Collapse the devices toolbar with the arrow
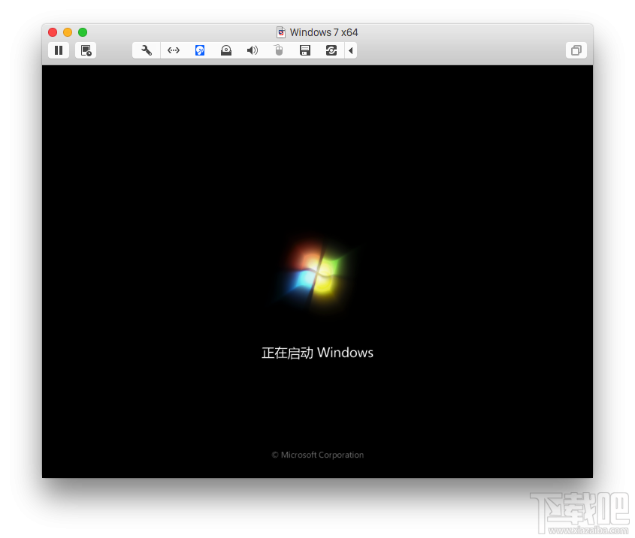Screen dimensions: 635x538 click(x=350, y=50)
